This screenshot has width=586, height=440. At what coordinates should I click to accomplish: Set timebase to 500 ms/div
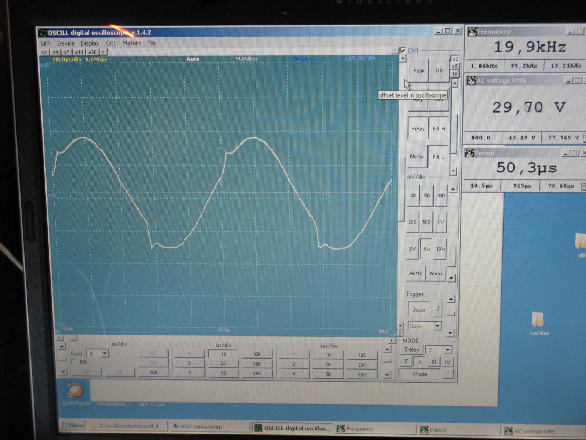point(362,375)
